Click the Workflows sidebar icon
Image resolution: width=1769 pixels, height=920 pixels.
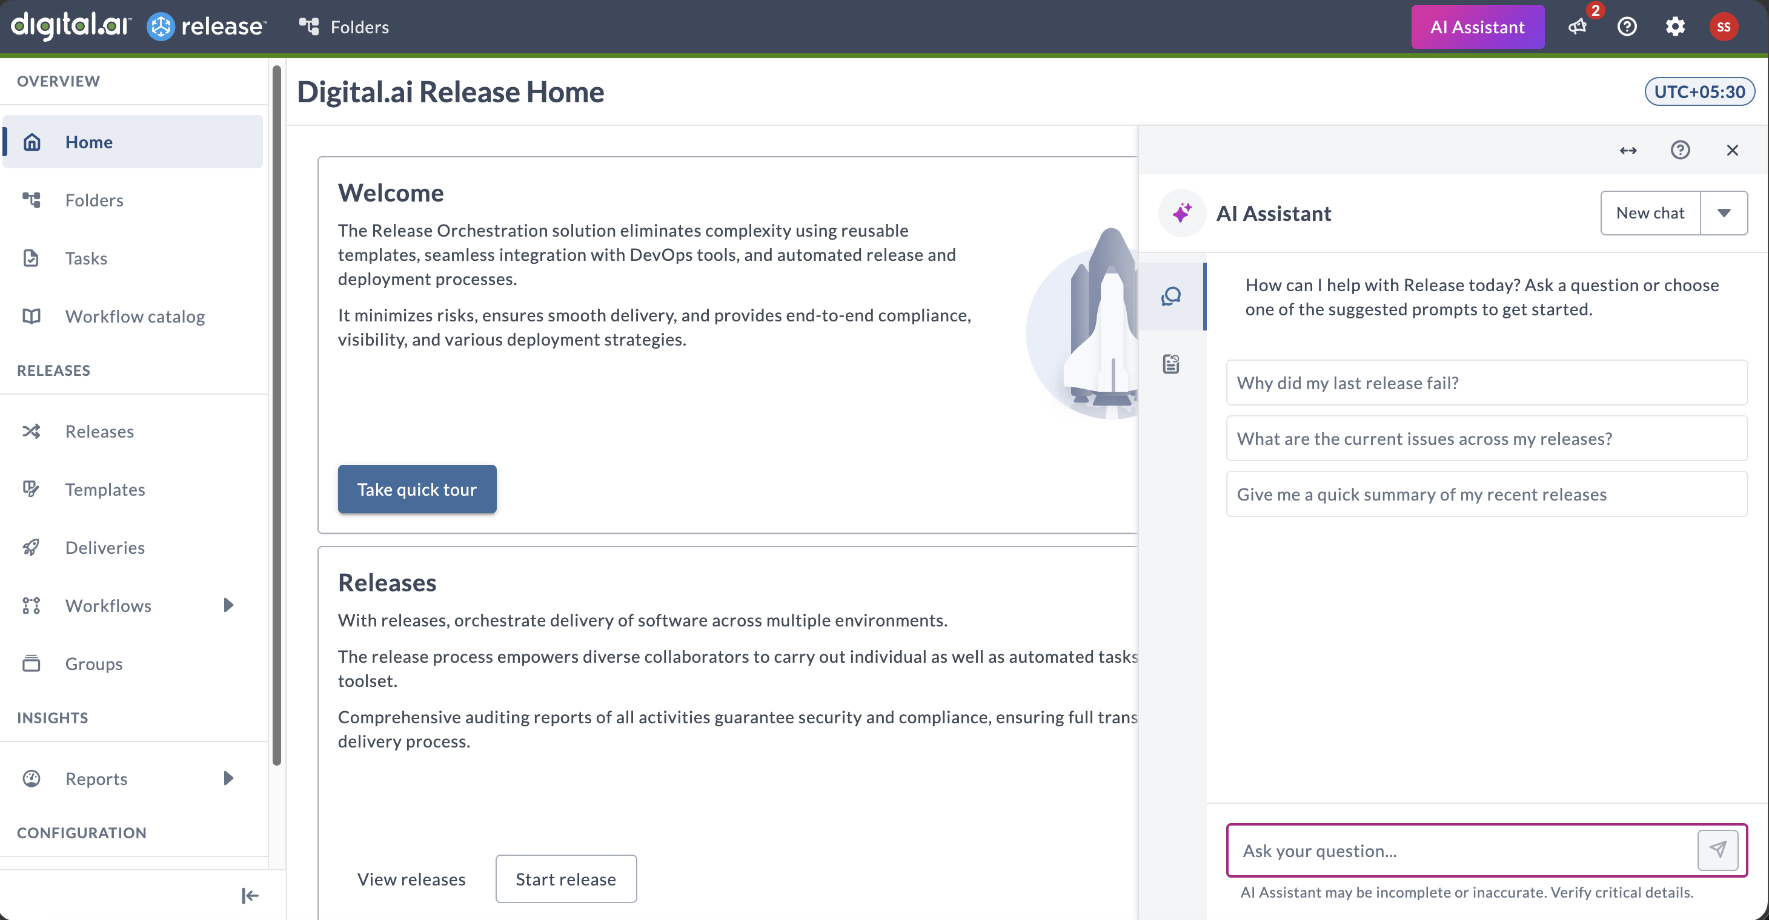click(32, 605)
